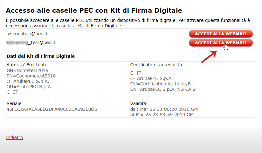Viewport: 262px width, 153px height.
Task: Click the OU=Certification AuthorityB line
Action: (160, 84)
